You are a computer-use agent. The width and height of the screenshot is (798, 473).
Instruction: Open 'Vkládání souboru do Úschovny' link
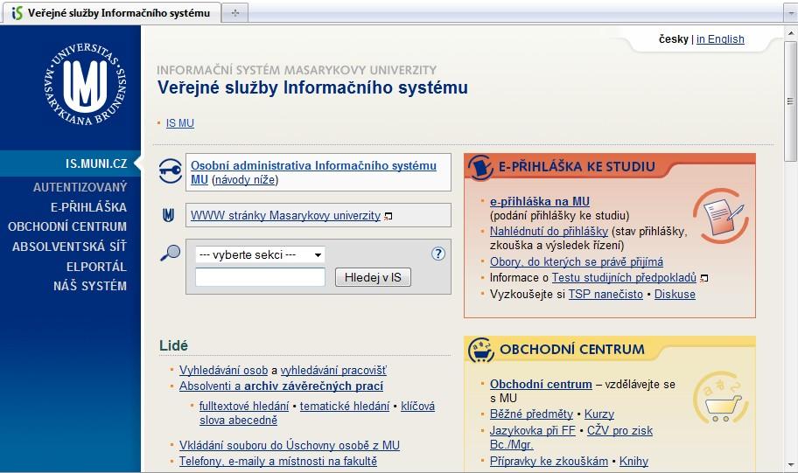pyautogui.click(x=289, y=445)
